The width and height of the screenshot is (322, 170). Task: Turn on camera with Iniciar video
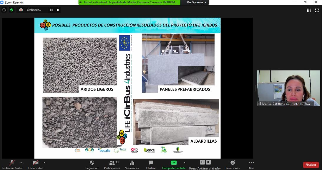pos(35,163)
